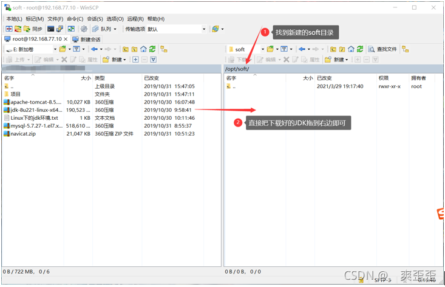The width and height of the screenshot is (445, 287).
Task: Sort the remote list by the 权限 column
Action: (393, 78)
